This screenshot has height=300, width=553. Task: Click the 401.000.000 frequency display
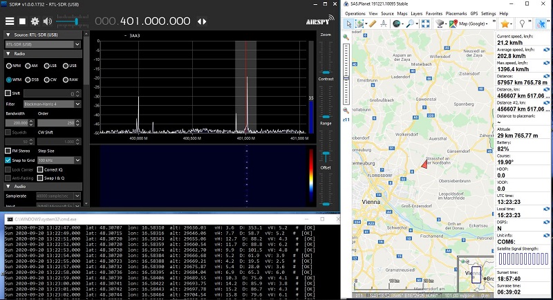coord(142,21)
